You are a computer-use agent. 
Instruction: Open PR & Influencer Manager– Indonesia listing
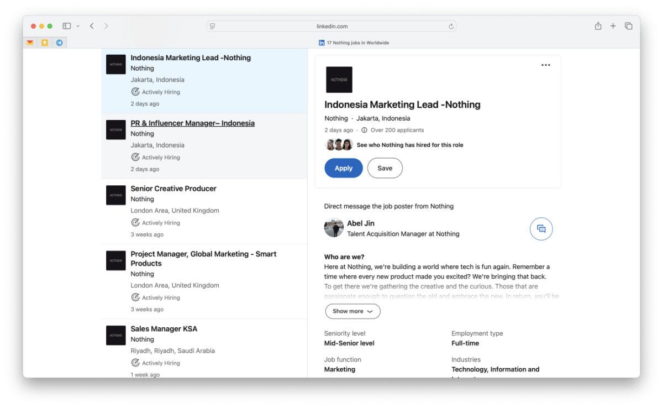coord(192,123)
